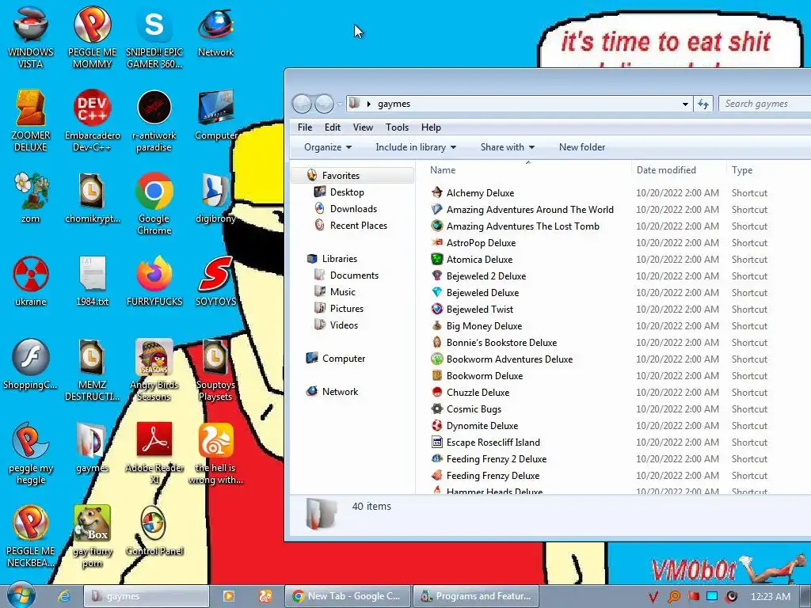Select the Bejeweled Twist icon
The image size is (811, 608).
(437, 309)
